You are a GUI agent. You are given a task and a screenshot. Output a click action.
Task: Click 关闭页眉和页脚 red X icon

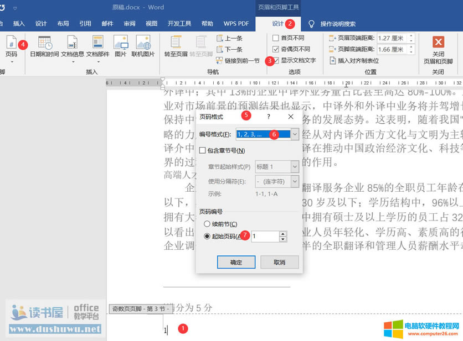click(438, 43)
